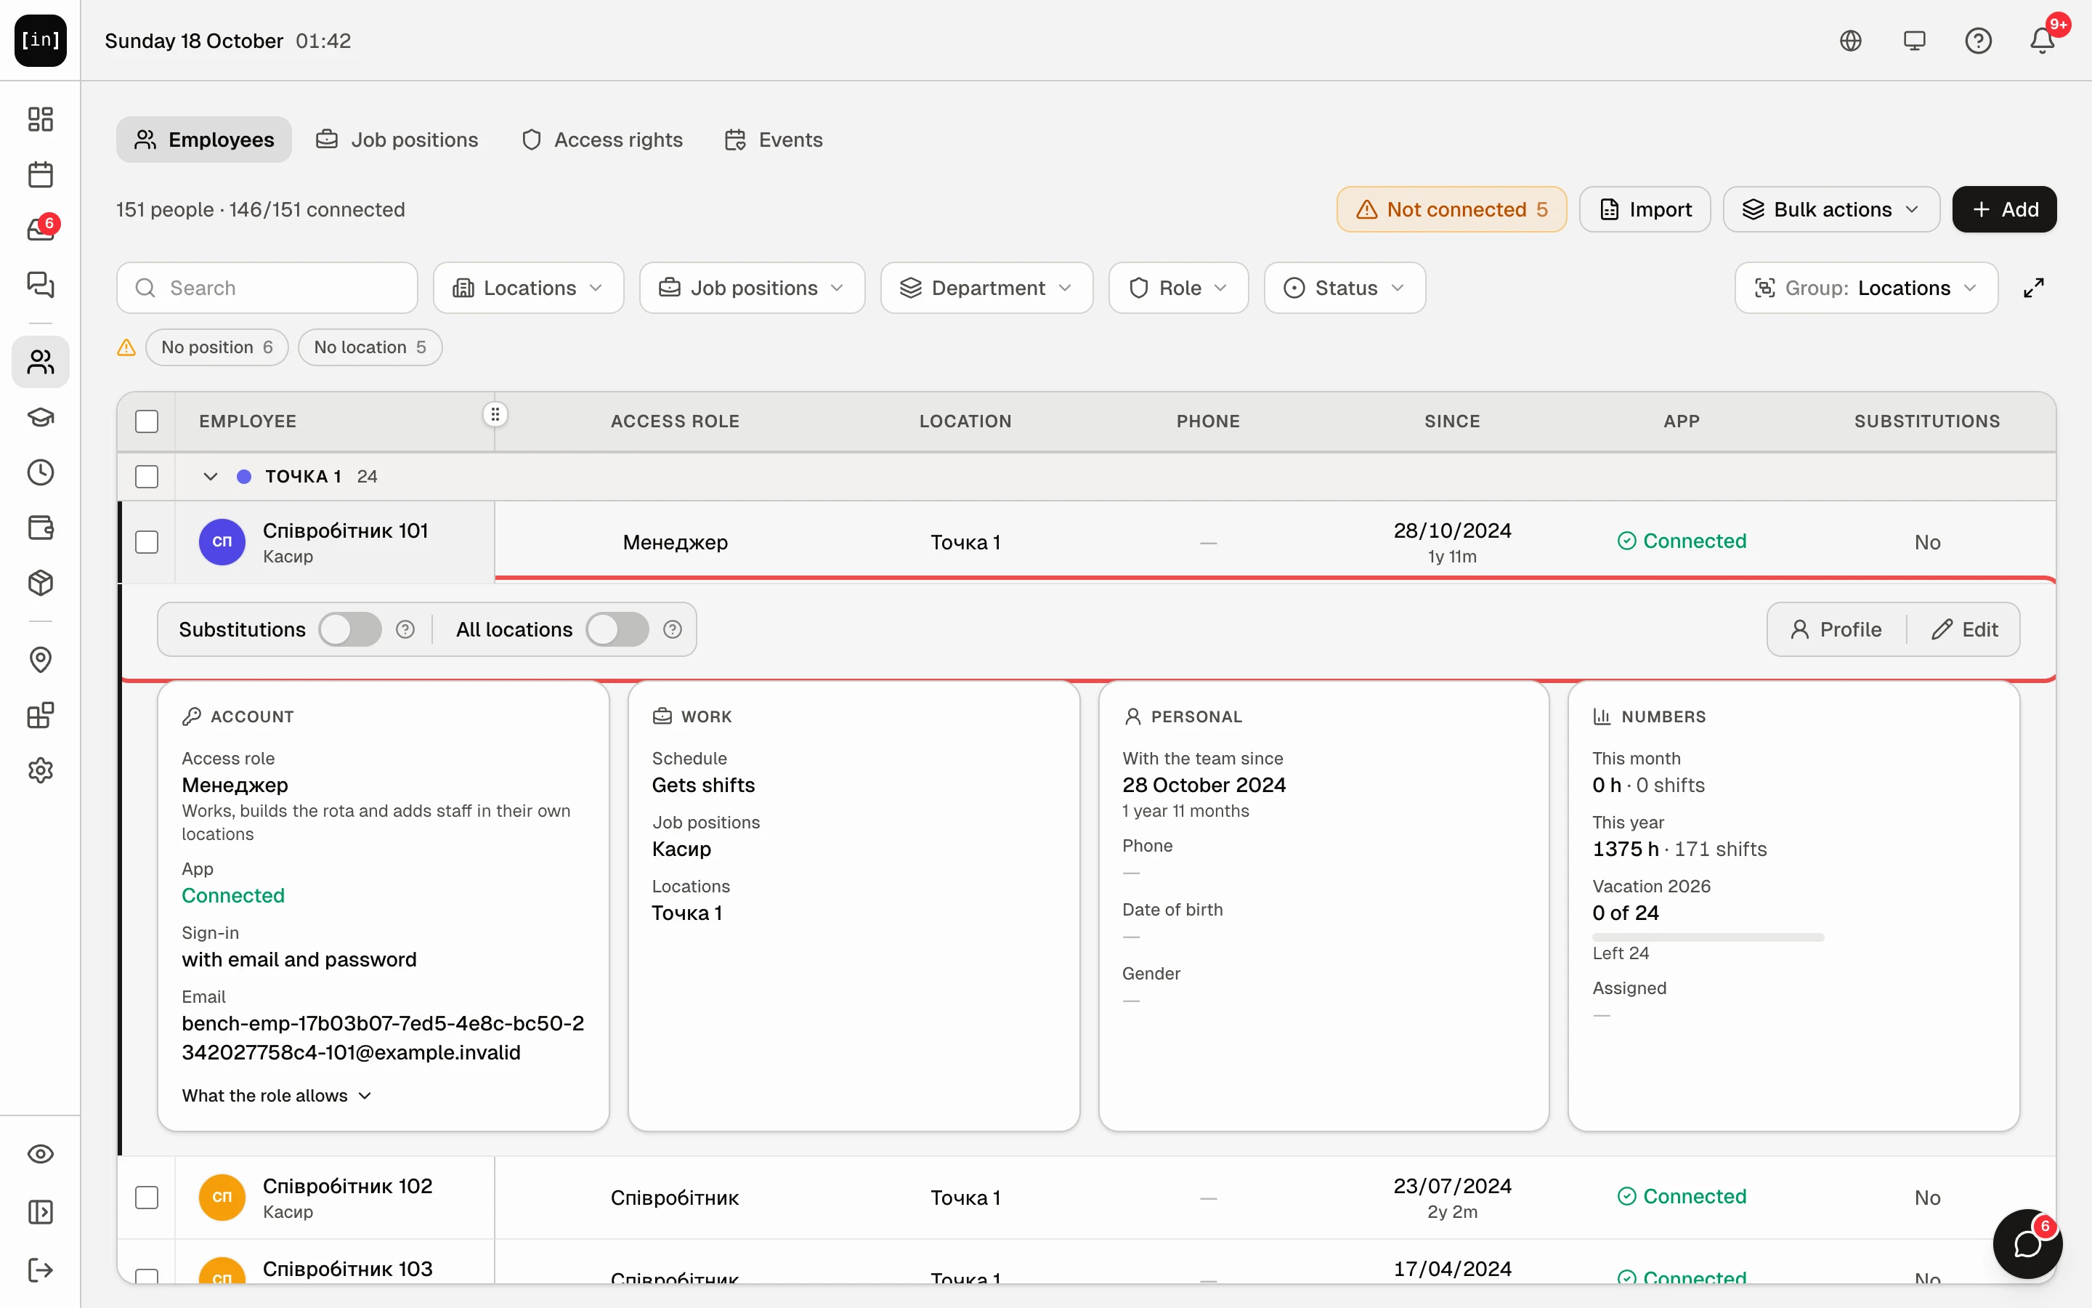Check the ТОЧКА 1 group checkbox
2092x1308 pixels.
coord(147,477)
